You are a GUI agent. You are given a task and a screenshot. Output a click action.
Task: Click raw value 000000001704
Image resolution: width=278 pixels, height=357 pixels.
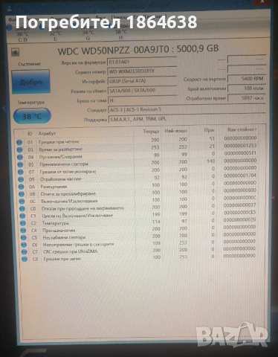click(x=240, y=176)
